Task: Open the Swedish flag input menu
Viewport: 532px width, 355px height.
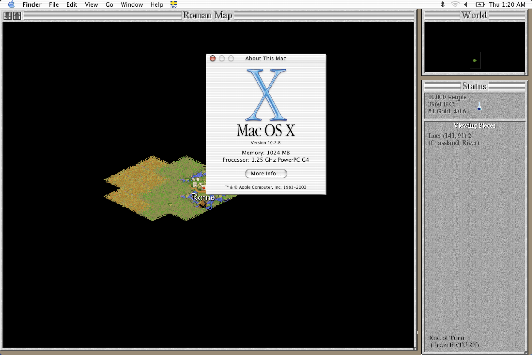Action: [174, 4]
